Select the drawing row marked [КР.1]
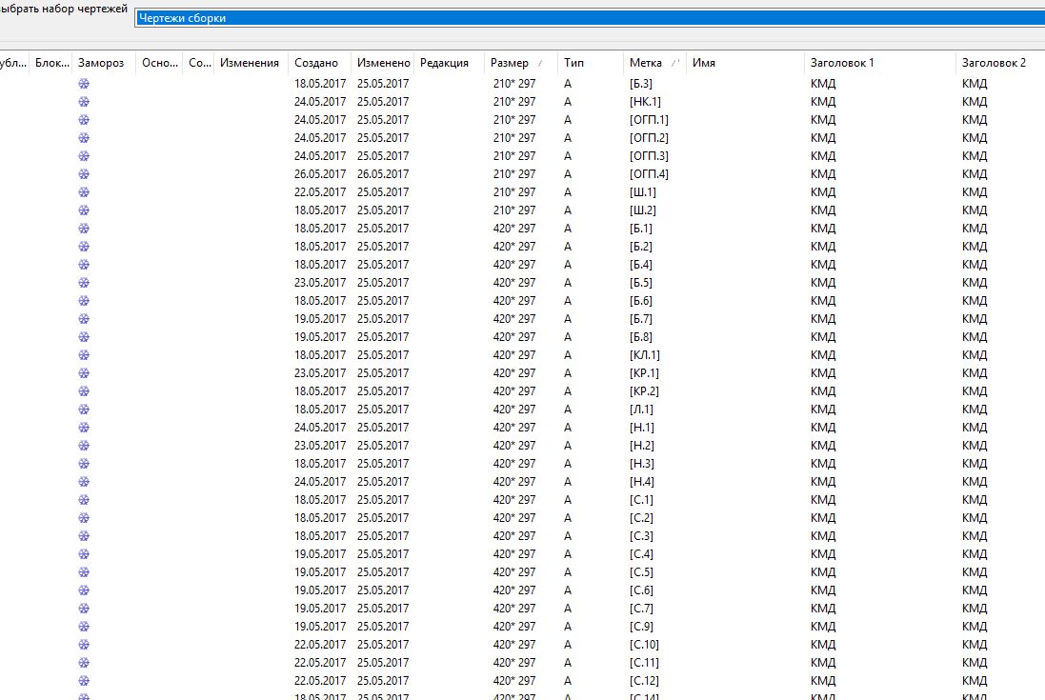The image size is (1045, 700). click(644, 373)
